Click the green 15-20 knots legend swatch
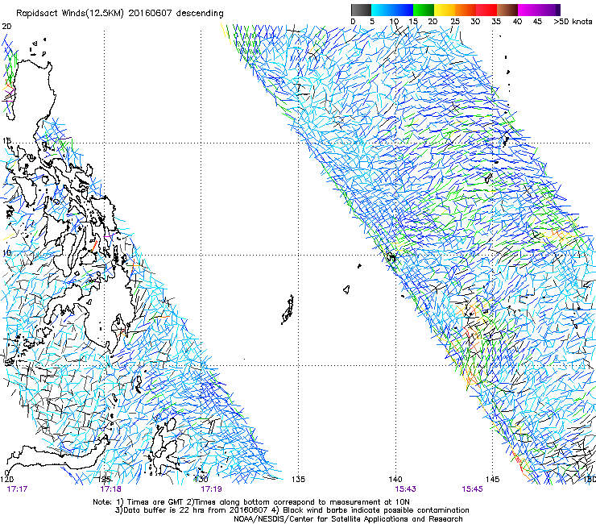Image resolution: width=596 pixels, height=524 pixels. pos(424,10)
